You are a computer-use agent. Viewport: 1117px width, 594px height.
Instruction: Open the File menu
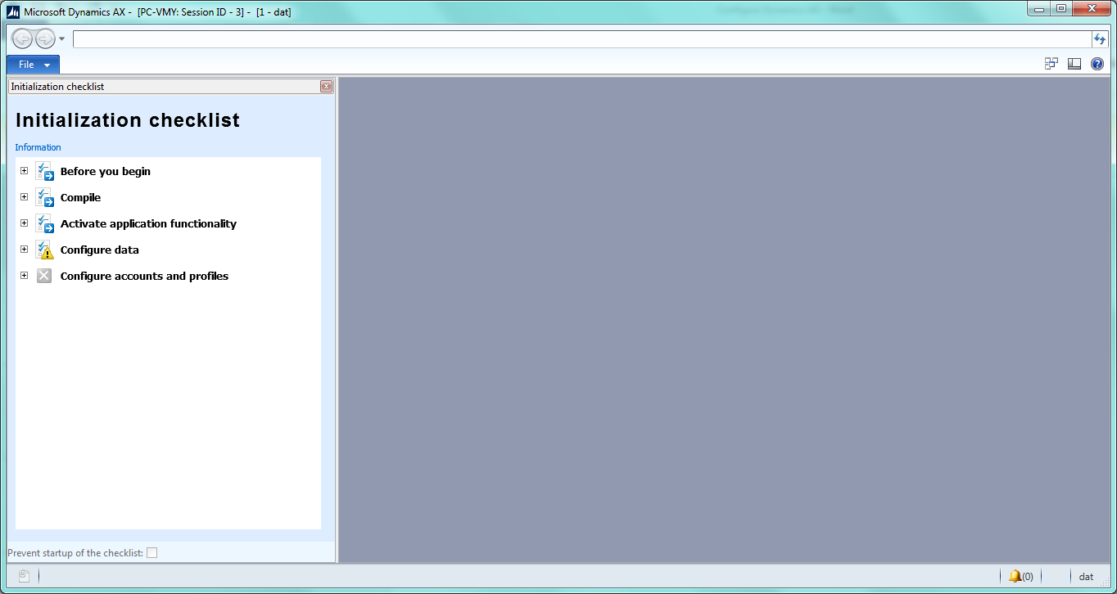(x=33, y=65)
